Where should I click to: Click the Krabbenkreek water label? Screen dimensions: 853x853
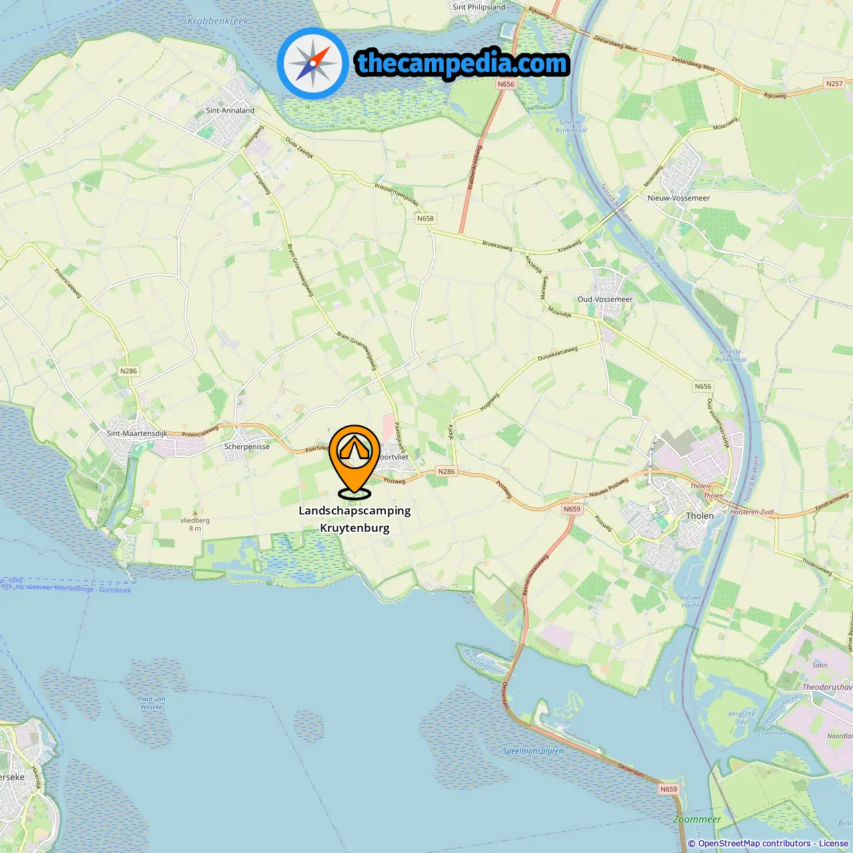218,21
